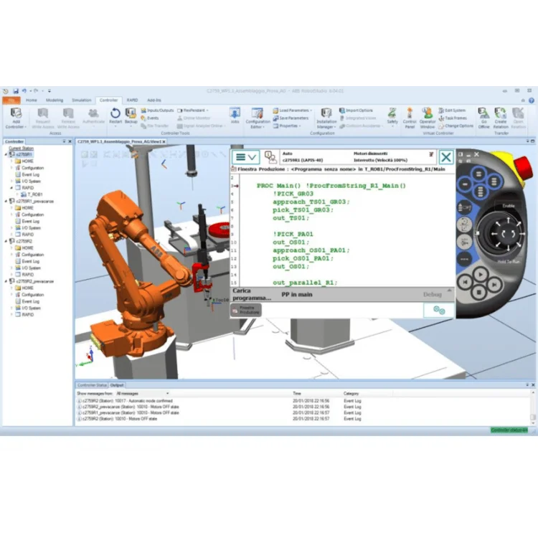Collapse the c2759R1 controller node
Screen dimensions: 538x538
6,155
